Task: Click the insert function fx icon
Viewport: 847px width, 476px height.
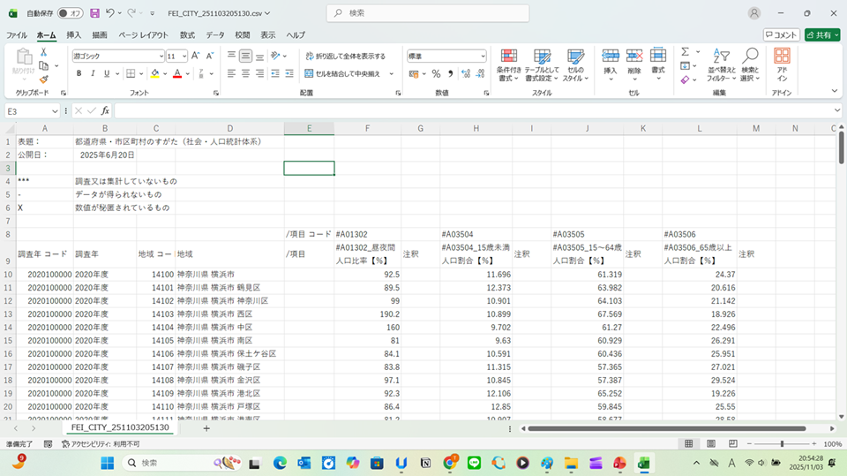Action: [x=105, y=111]
